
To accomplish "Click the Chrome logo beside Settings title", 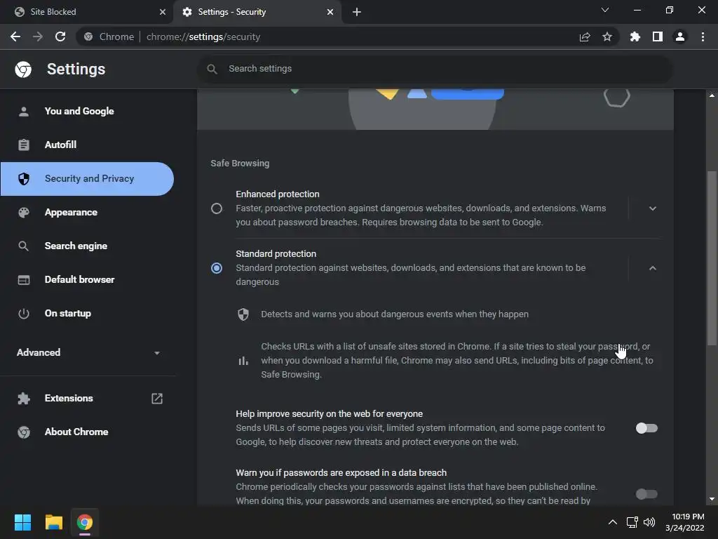I will tap(23, 69).
